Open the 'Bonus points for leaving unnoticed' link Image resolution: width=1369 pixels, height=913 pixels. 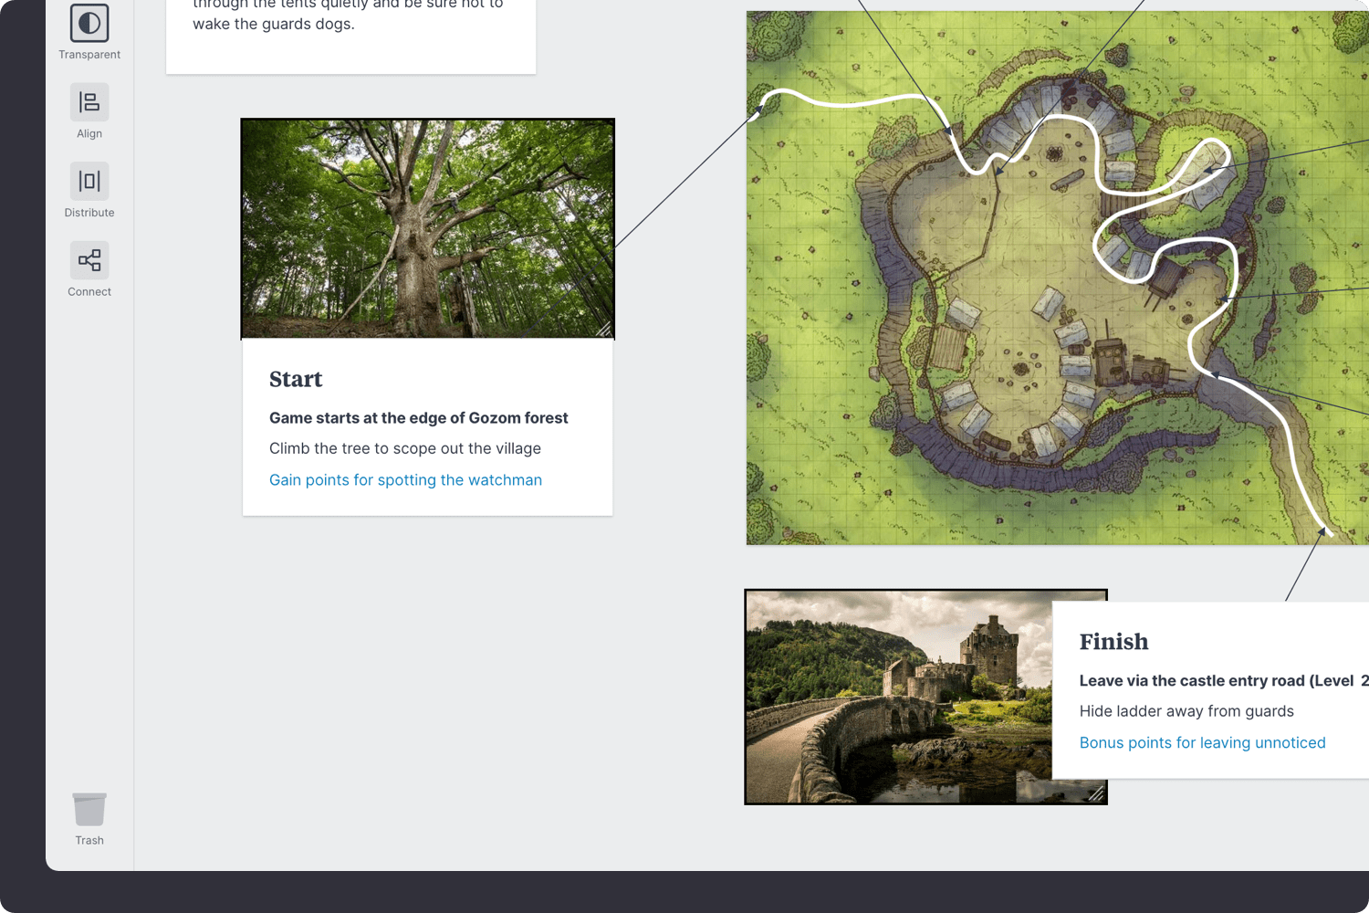tap(1202, 742)
